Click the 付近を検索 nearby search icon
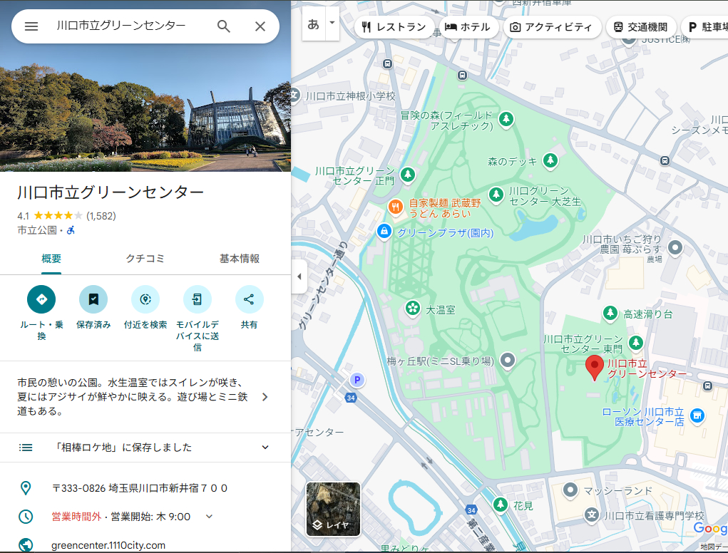The width and height of the screenshot is (728, 553). click(x=145, y=299)
